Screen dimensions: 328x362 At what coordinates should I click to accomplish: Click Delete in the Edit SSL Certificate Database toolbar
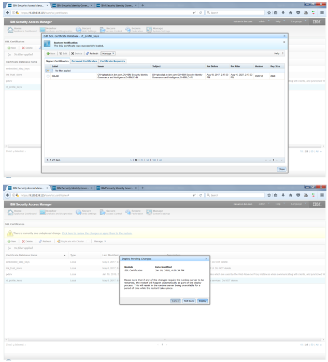[77, 53]
